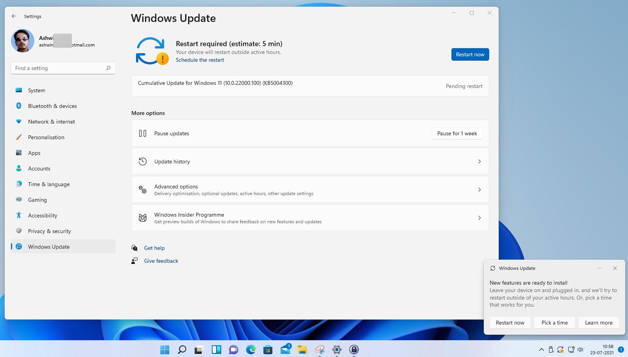The height and width of the screenshot is (357, 628).
Task: Open File Explorer on taskbar
Action: pyautogui.click(x=302, y=350)
